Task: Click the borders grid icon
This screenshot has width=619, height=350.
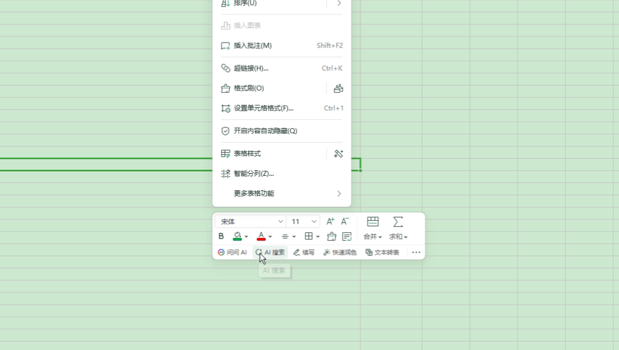Action: pos(309,237)
